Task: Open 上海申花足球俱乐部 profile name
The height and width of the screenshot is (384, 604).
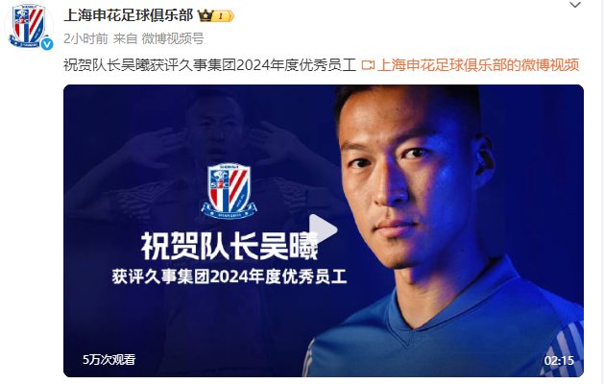Action: (x=129, y=15)
